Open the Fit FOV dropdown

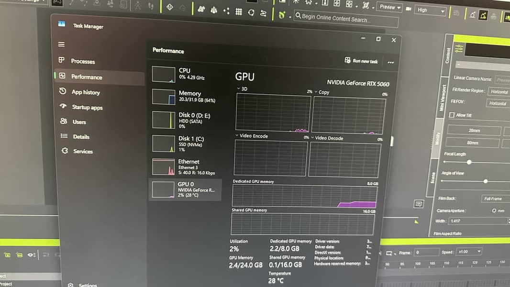[498, 103]
